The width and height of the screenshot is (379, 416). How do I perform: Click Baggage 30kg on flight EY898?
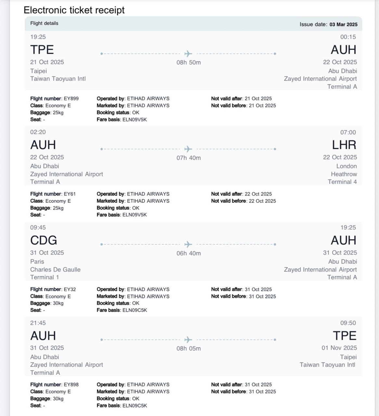pos(47,398)
